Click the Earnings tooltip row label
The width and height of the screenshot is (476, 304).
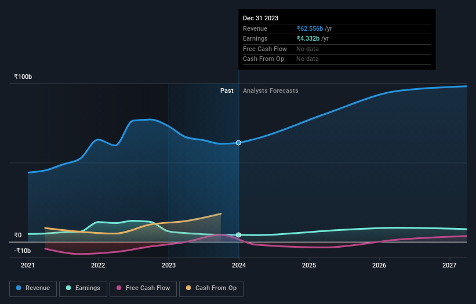tap(255, 38)
